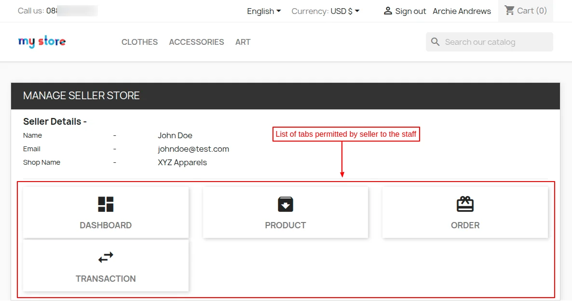Viewport: 572px width, 301px height.
Task: Expand the Currency USD $ dropdown
Action: click(x=345, y=11)
